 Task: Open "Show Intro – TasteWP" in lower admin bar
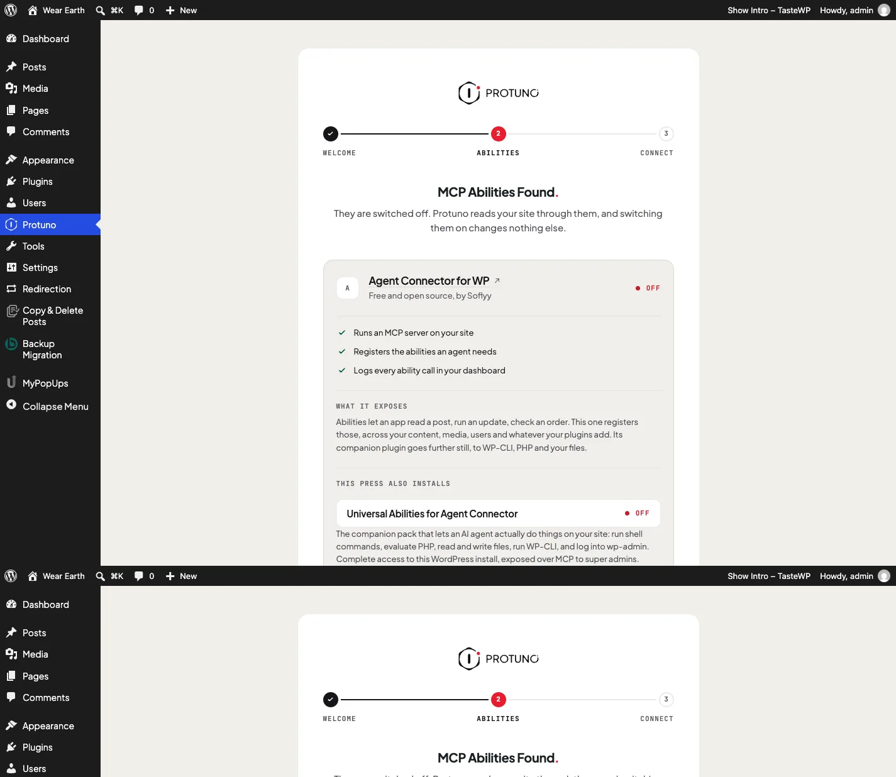pyautogui.click(x=769, y=576)
